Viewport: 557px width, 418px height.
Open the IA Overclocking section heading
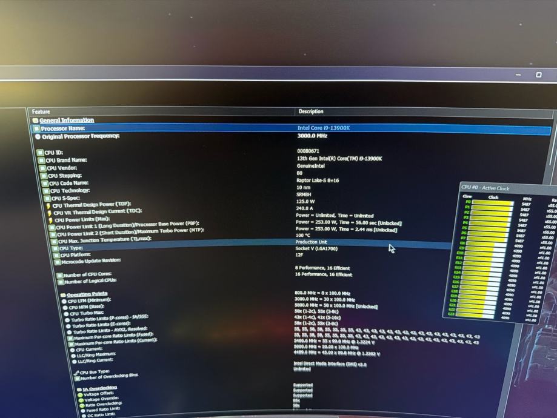[100, 388]
